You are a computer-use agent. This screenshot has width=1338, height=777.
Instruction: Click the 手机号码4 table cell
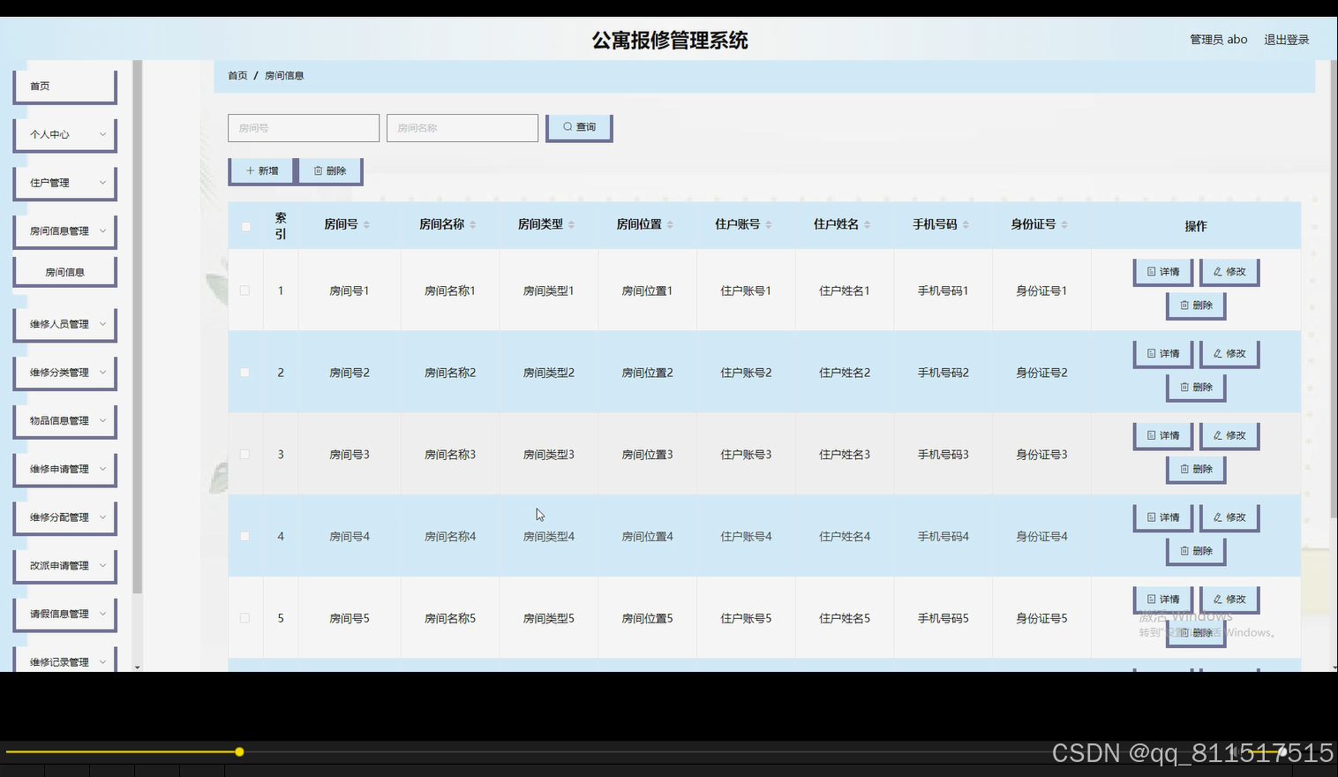[x=943, y=537]
